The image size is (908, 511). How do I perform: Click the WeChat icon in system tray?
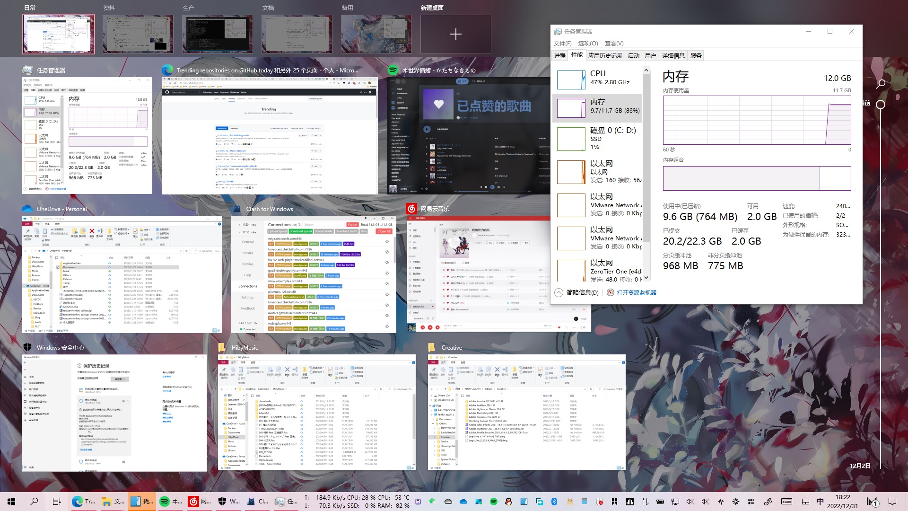pyautogui.click(x=433, y=502)
